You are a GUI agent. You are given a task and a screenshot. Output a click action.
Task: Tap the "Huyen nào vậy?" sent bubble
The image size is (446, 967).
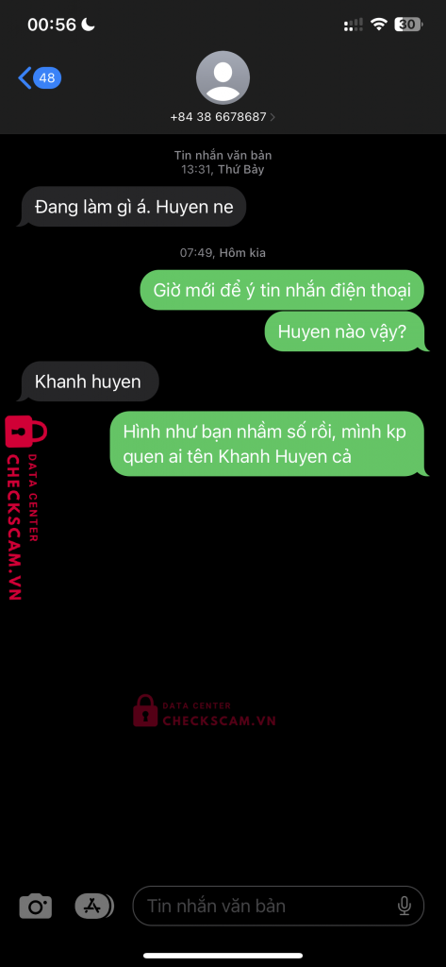point(346,331)
